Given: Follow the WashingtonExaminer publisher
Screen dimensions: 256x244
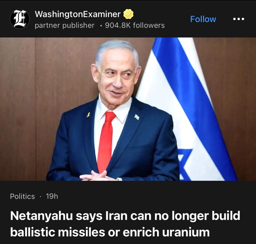Looking at the screenshot, I should (203, 19).
